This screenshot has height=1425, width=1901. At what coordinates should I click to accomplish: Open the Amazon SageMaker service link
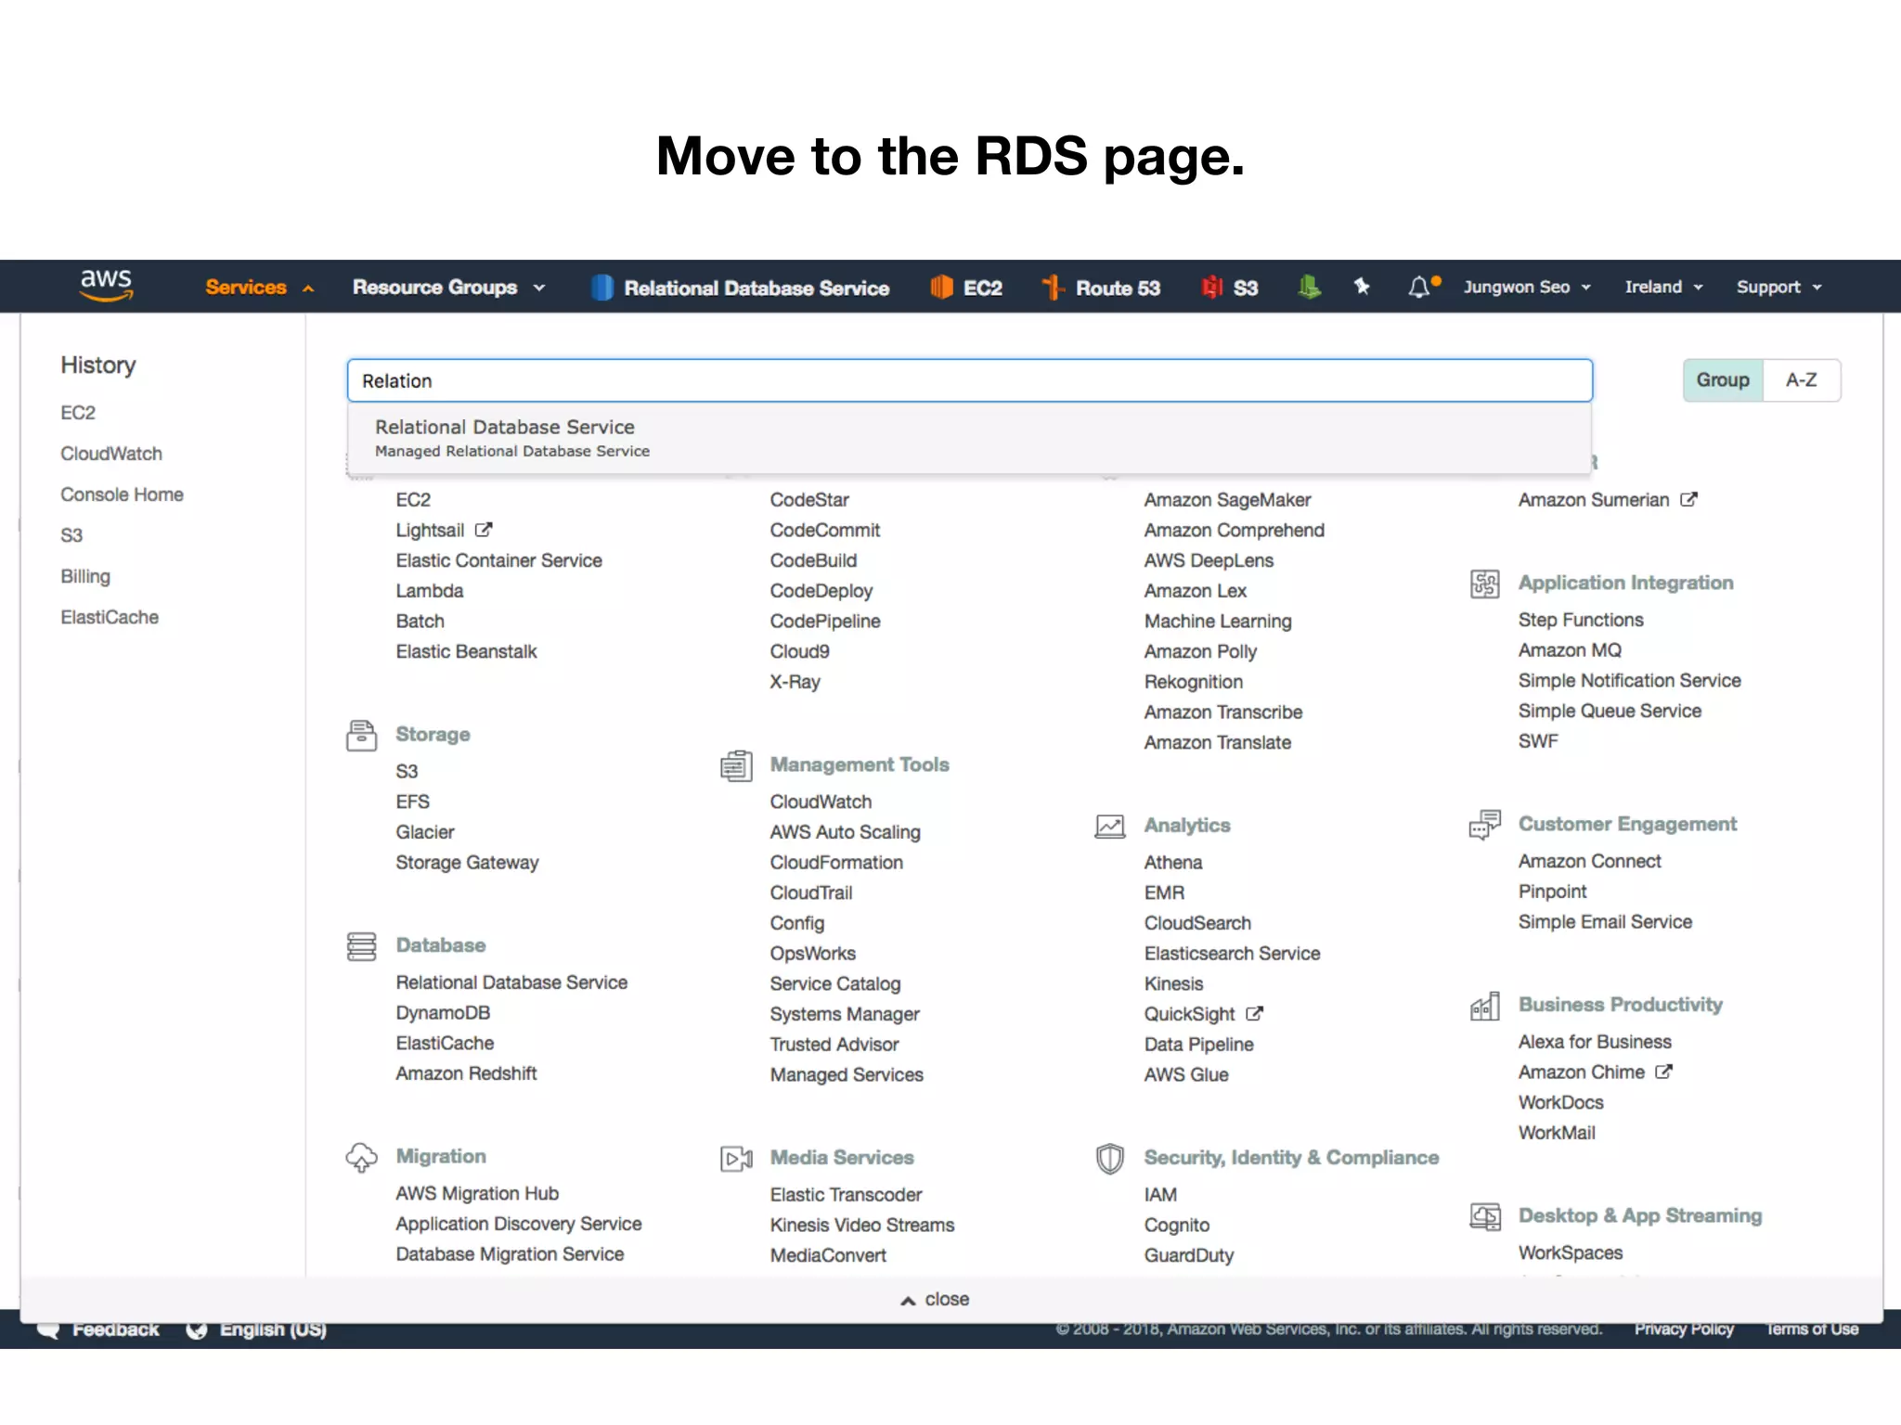[x=1227, y=500]
